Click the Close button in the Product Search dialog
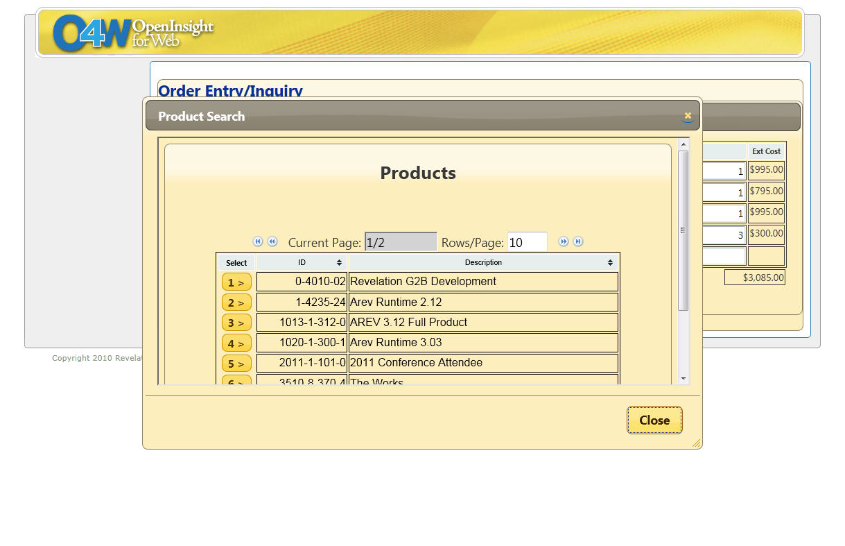 tap(654, 420)
